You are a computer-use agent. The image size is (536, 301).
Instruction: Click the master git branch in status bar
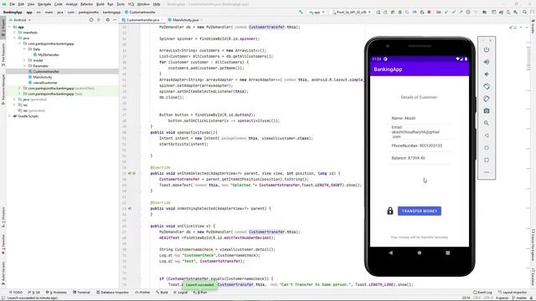pyautogui.click(x=520, y=298)
